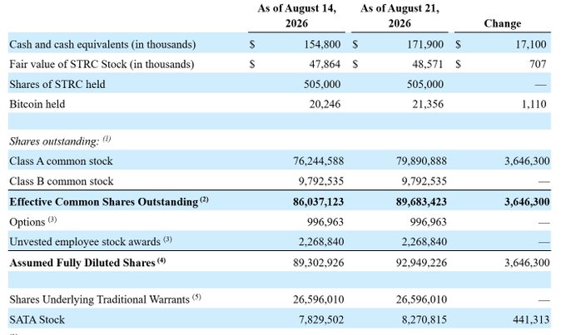Click the fully diluted value 89,302,926
The height and width of the screenshot is (335, 566).
pyautogui.click(x=318, y=263)
